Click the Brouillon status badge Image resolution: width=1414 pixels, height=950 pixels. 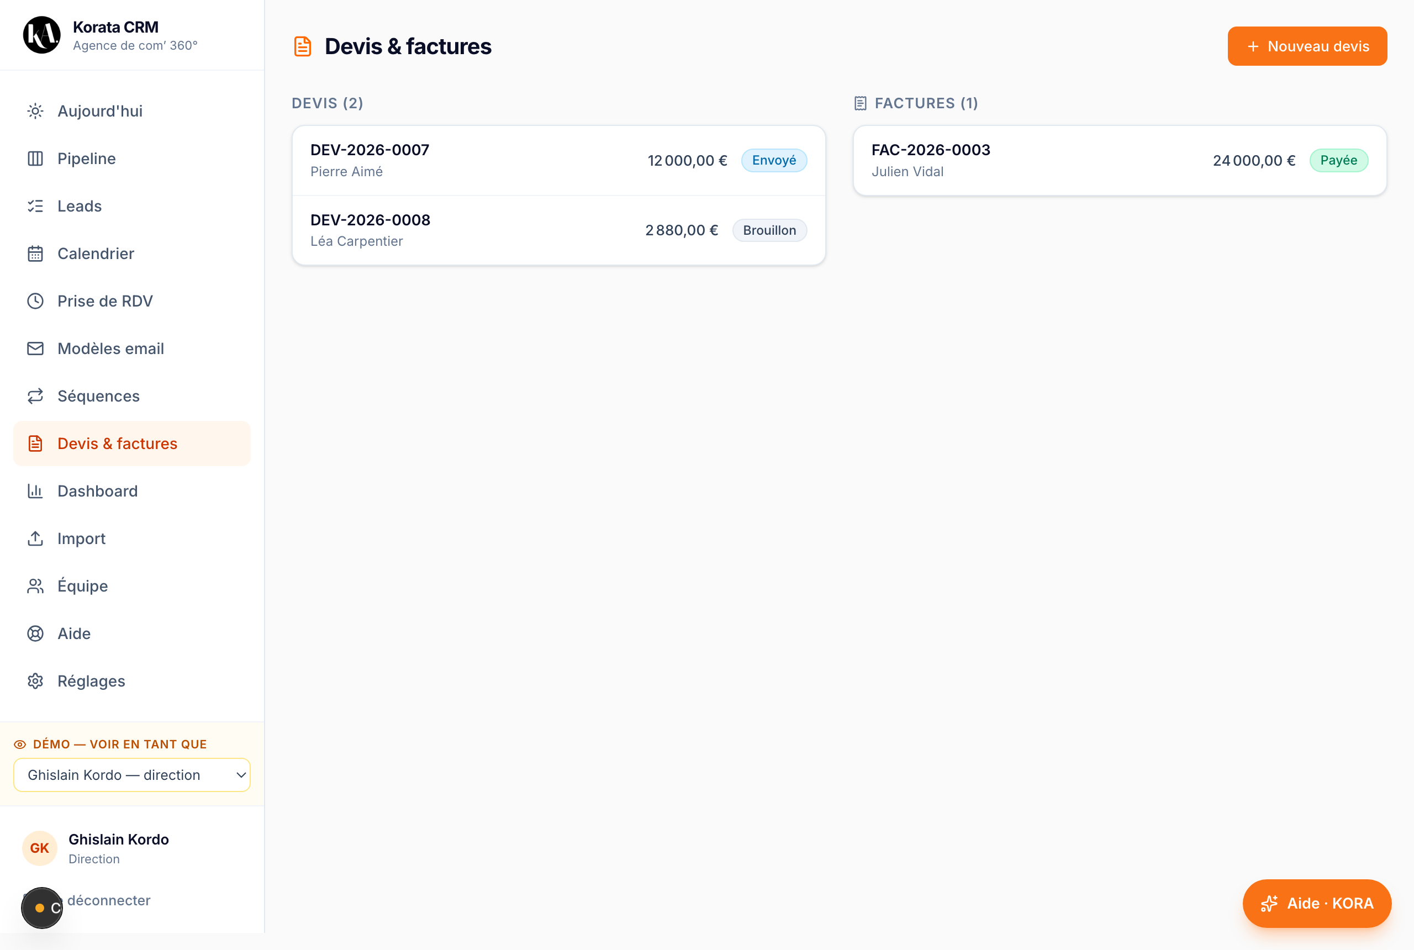tap(769, 230)
